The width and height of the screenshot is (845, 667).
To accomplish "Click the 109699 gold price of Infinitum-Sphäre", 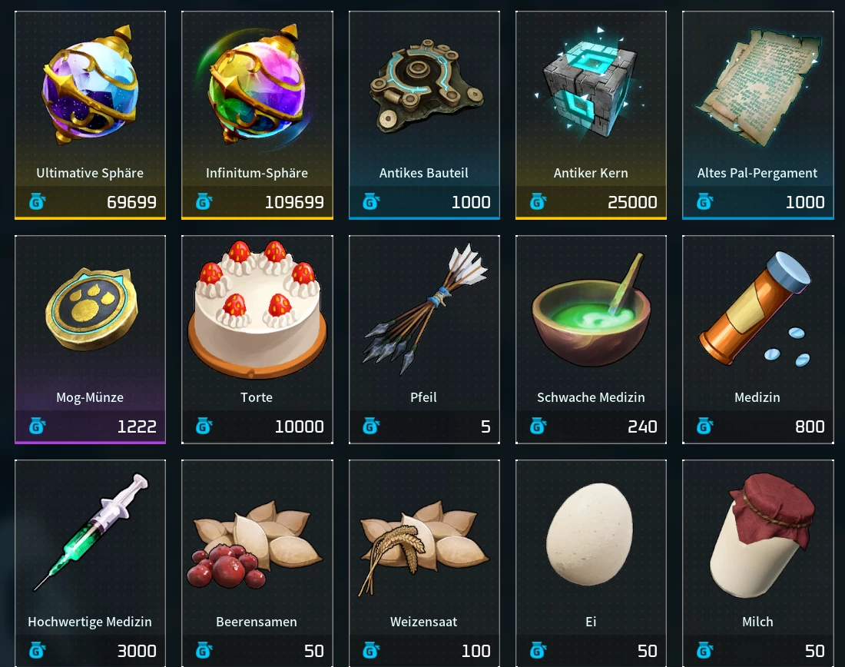I will pos(294,202).
